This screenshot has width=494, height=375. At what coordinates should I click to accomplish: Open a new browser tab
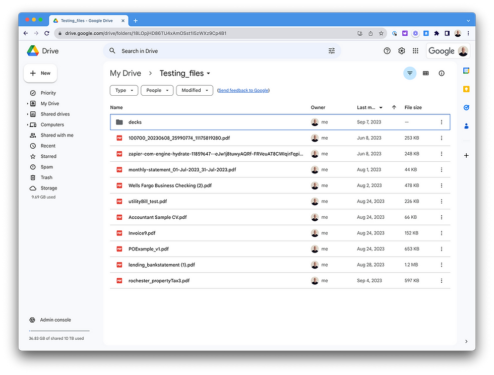[136, 21]
